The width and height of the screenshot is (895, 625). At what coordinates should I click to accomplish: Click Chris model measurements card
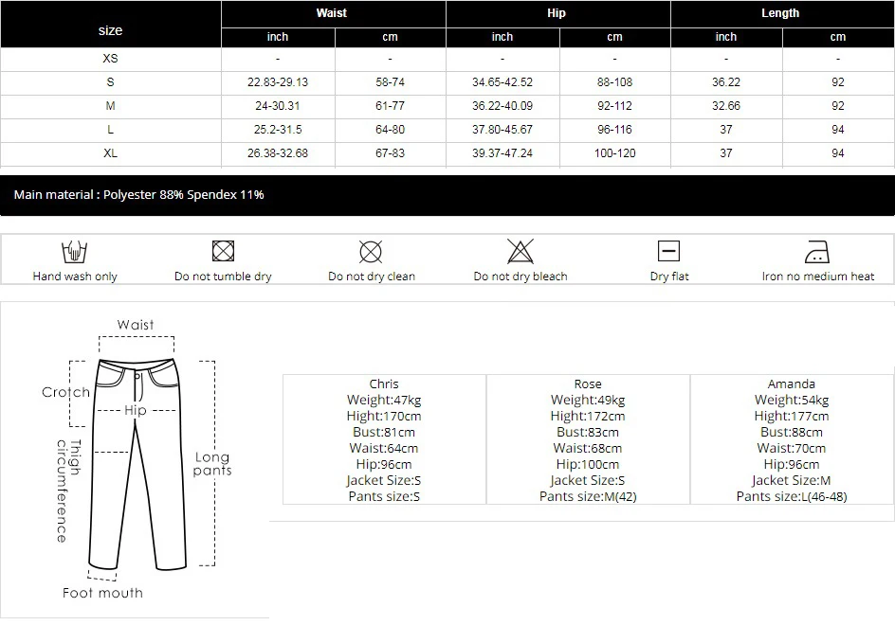[384, 439]
